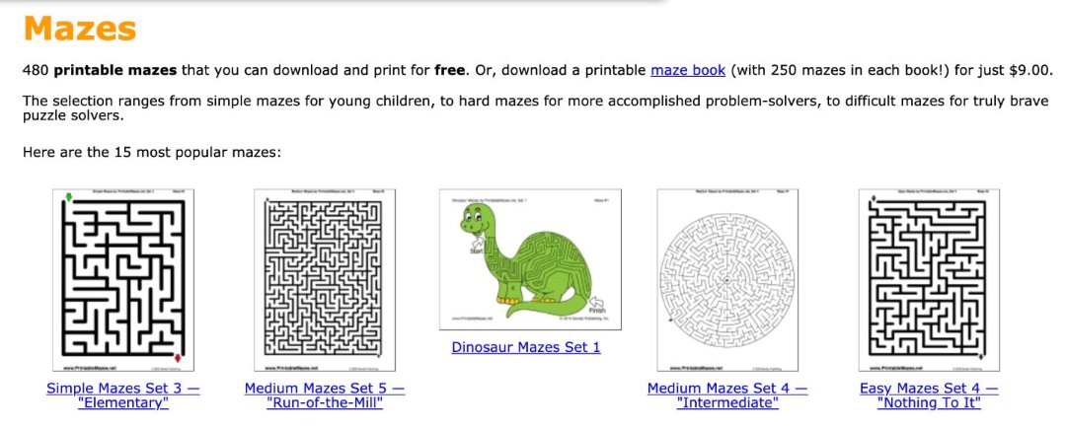Click the orange Mazes page heading

pos(79,28)
